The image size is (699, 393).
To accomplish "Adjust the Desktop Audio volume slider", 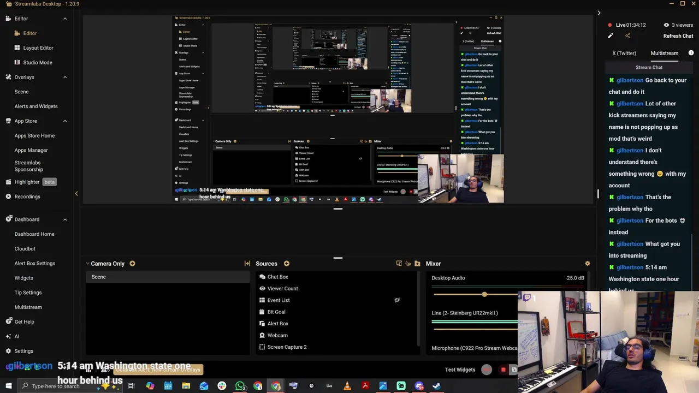I will (x=484, y=294).
